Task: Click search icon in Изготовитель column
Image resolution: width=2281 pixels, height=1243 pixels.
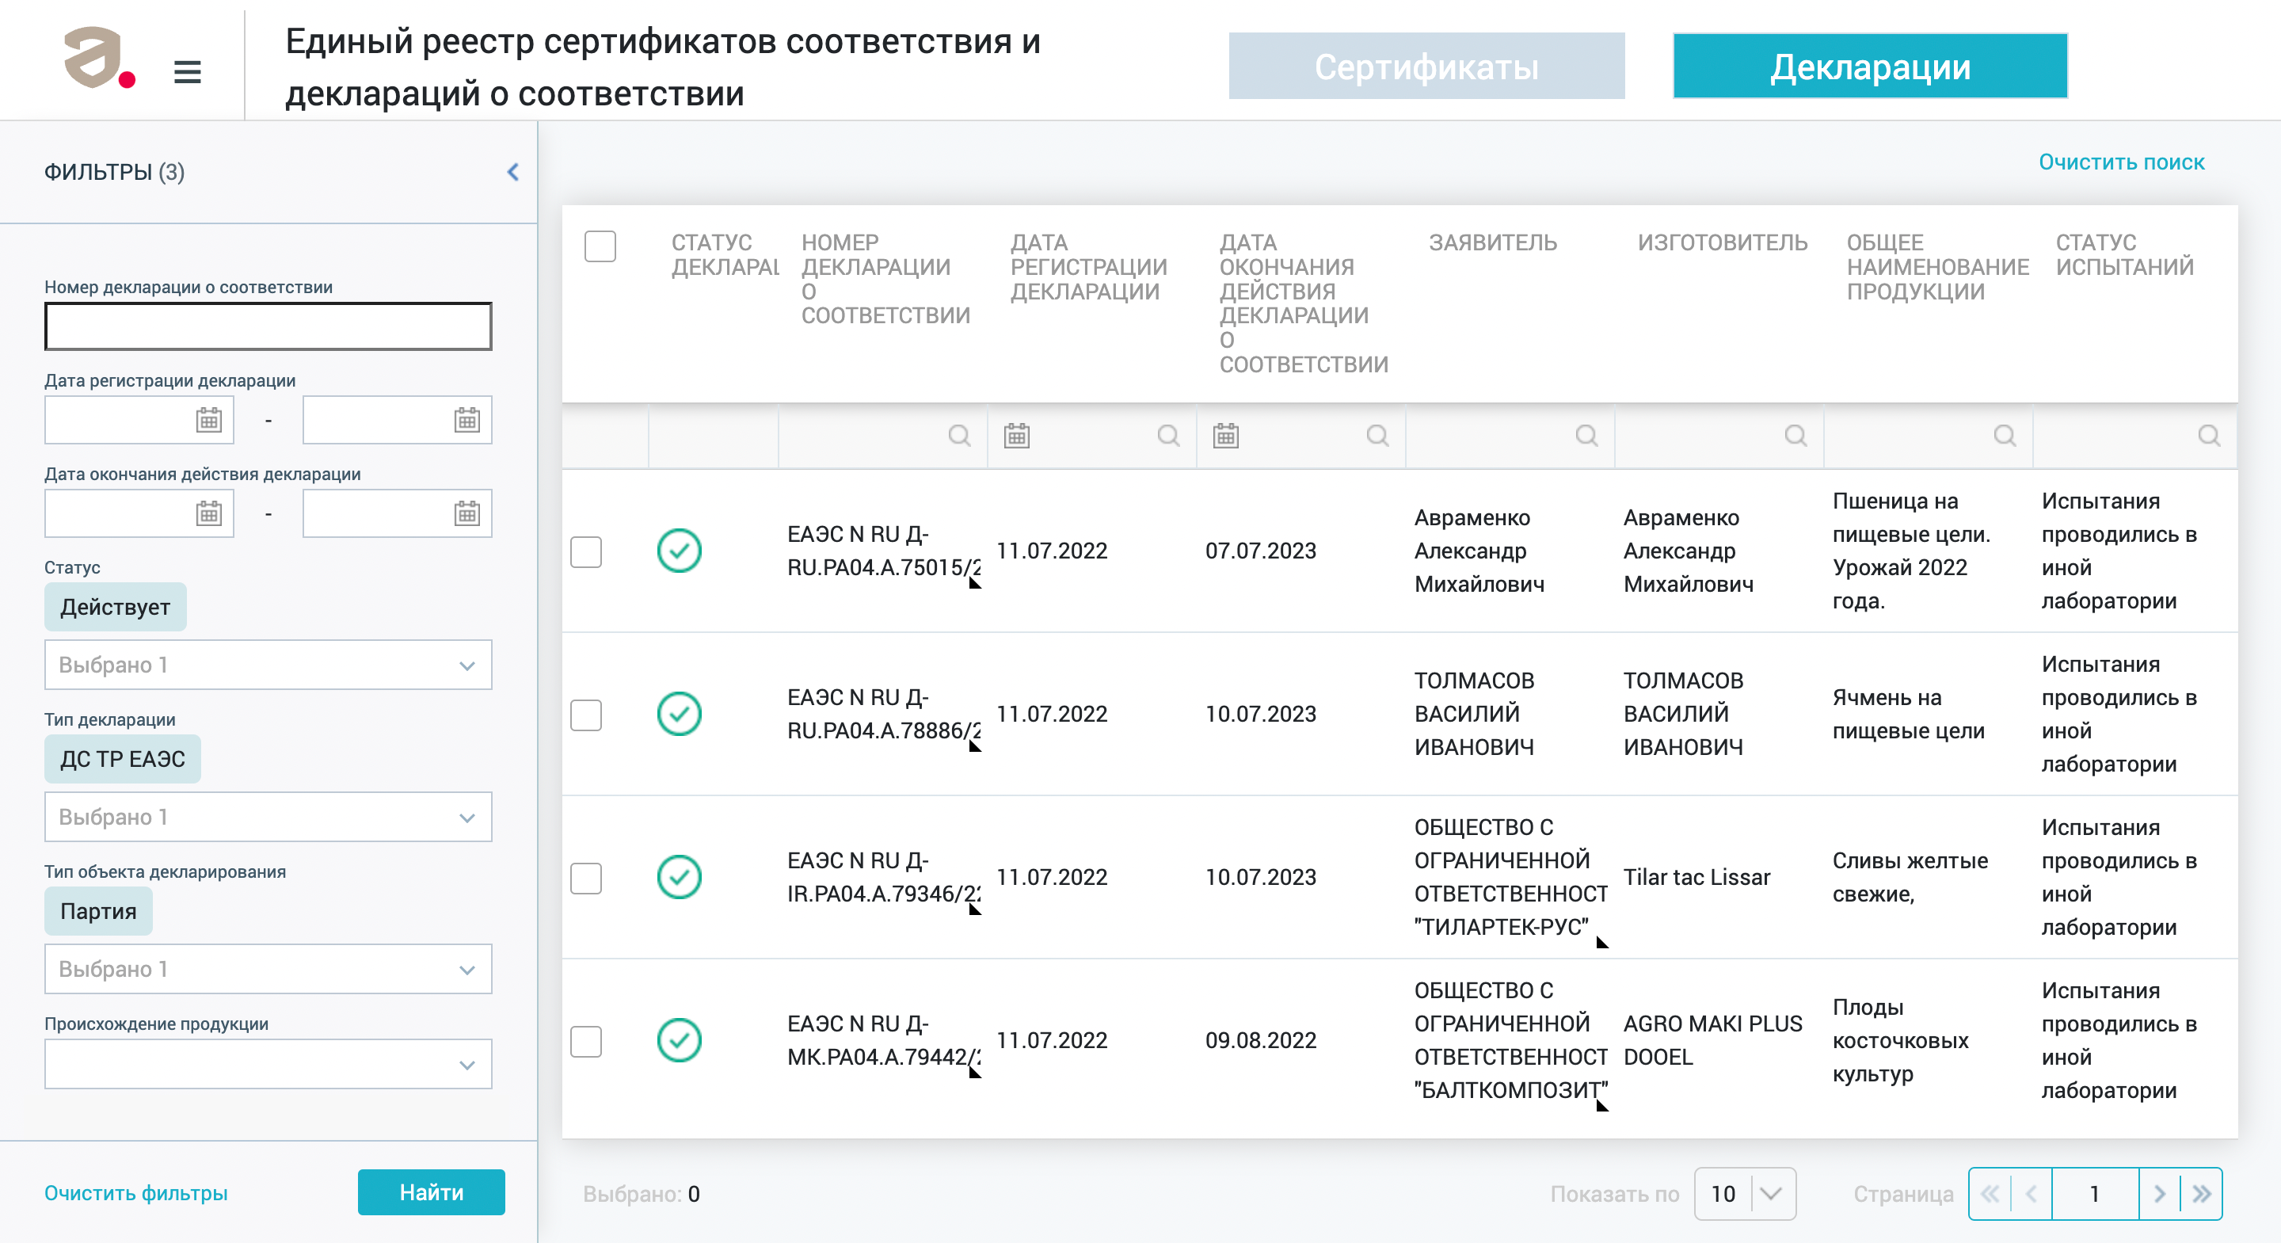Action: tap(1795, 435)
